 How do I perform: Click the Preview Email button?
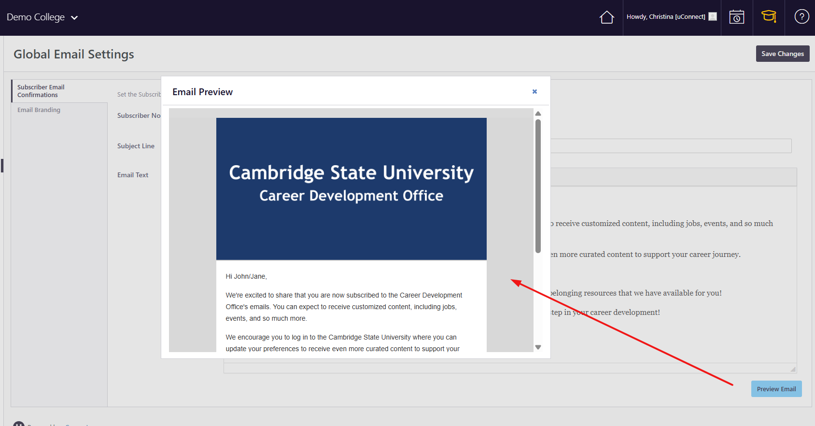776,389
